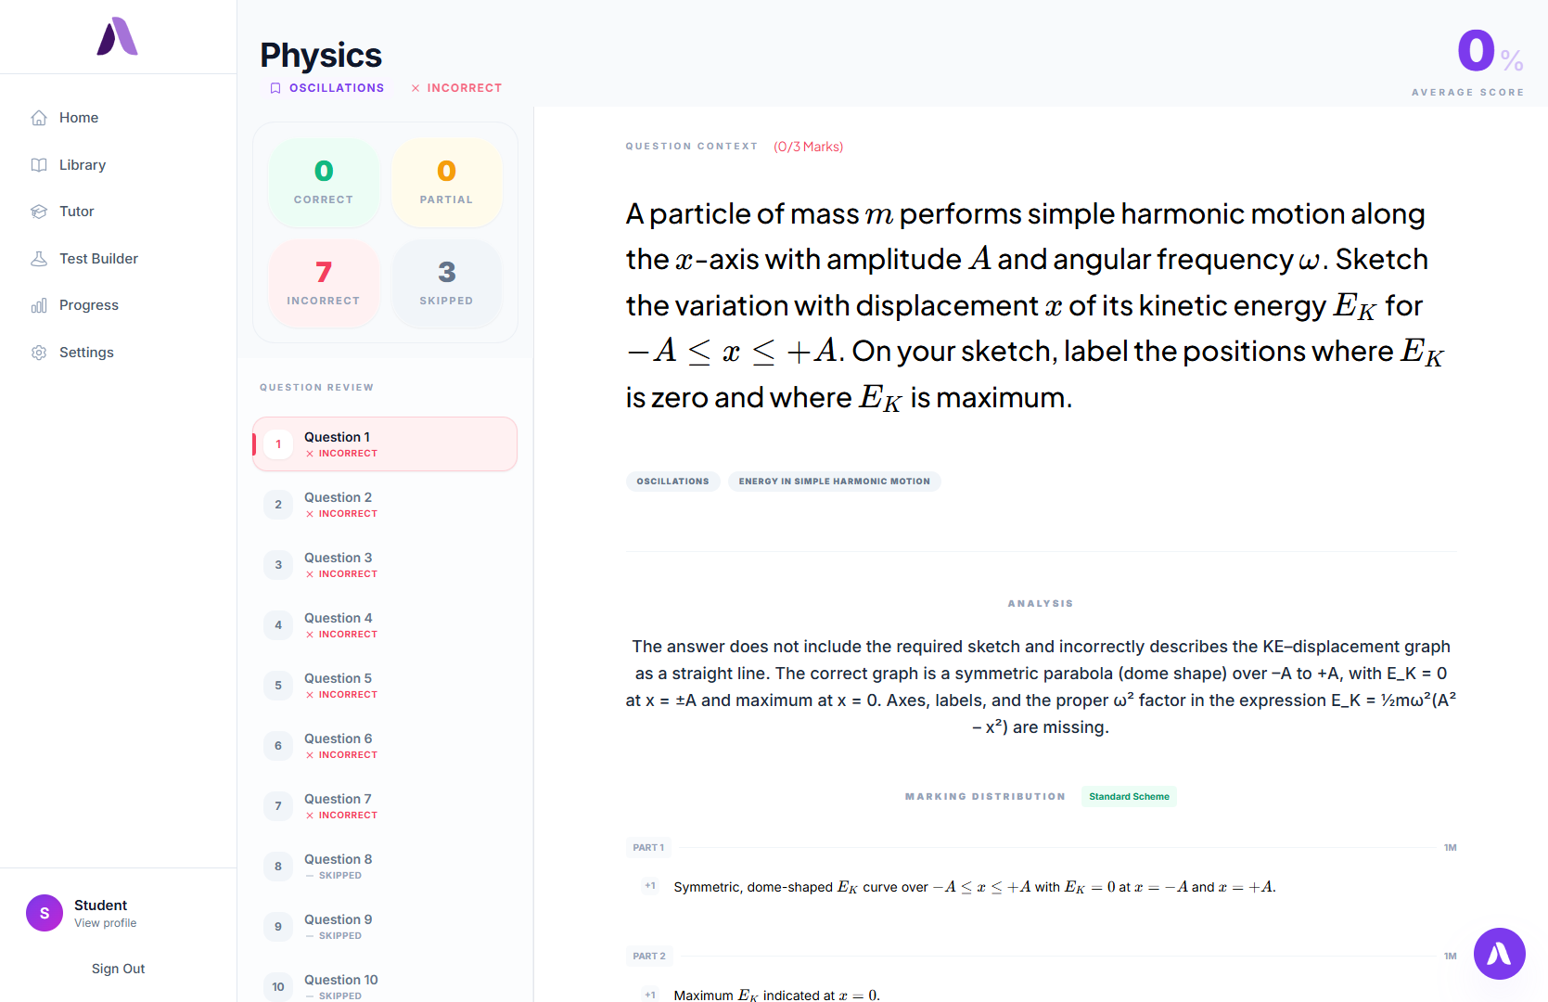Open the View profile link
This screenshot has height=1002, width=1548.
tap(105, 923)
